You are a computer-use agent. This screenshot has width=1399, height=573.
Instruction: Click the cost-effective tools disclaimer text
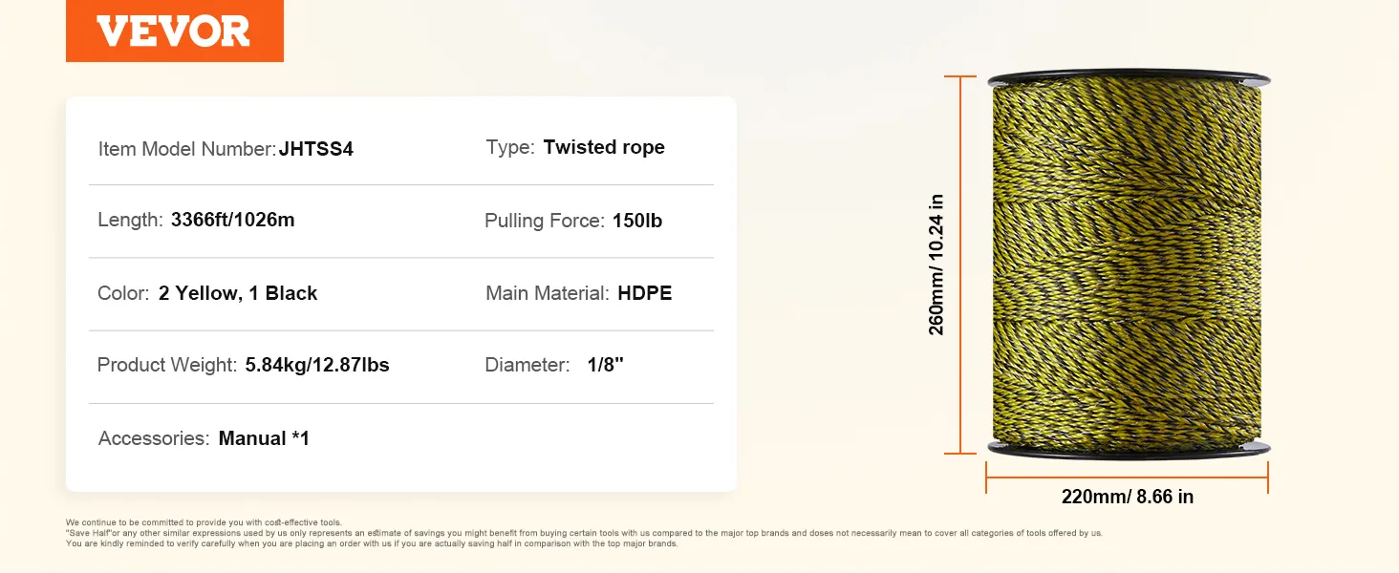[x=204, y=522]
